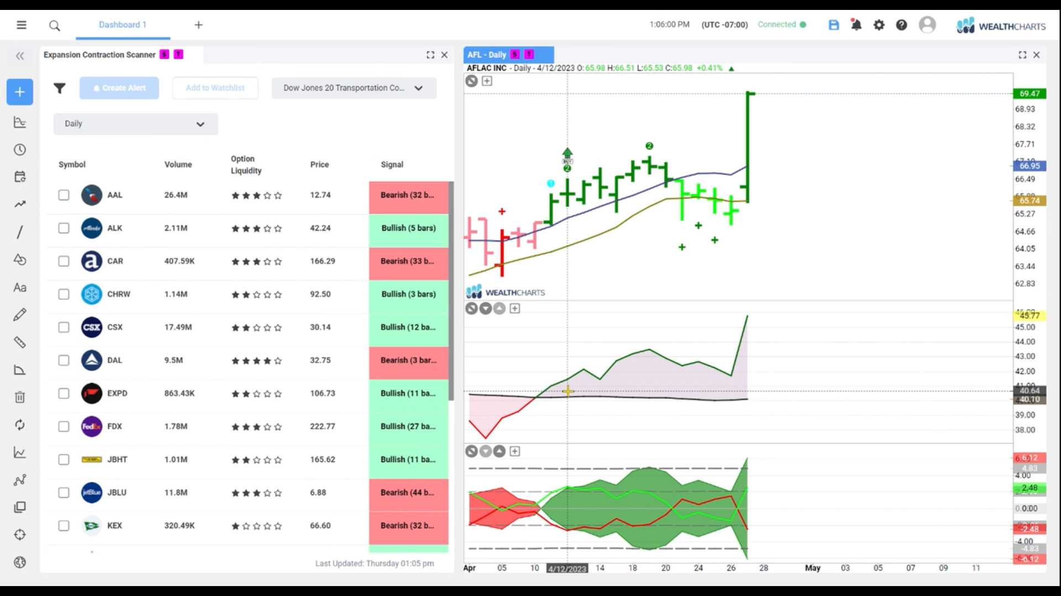Check the EXPD row checkbox

[64, 393]
